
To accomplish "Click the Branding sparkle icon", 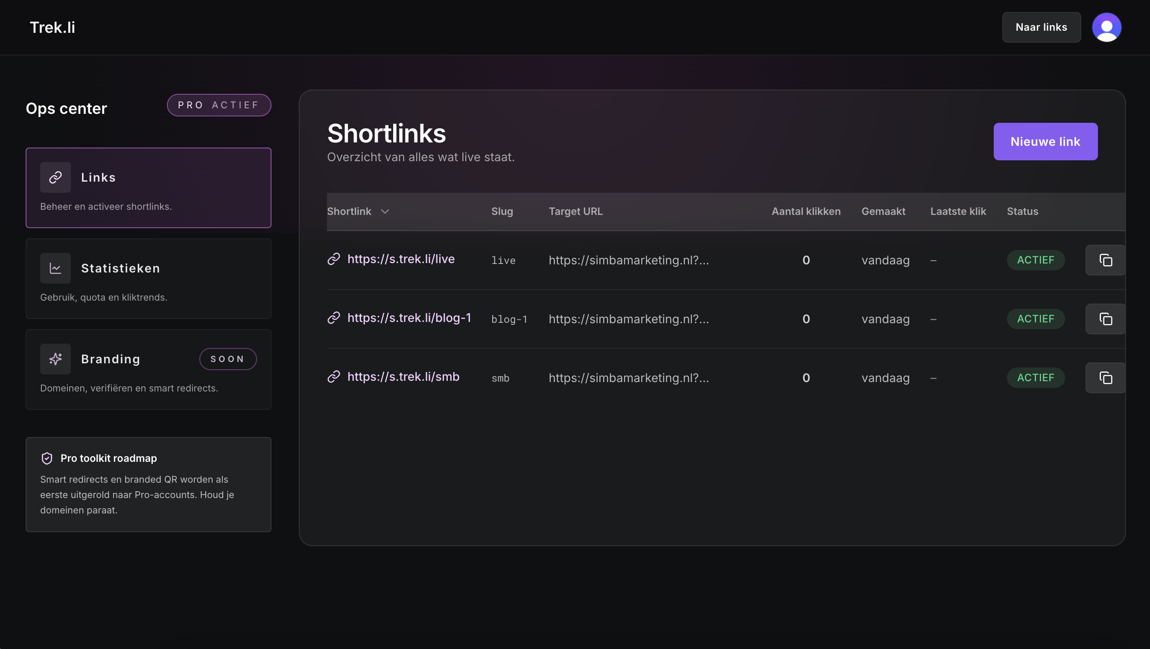I will (55, 359).
